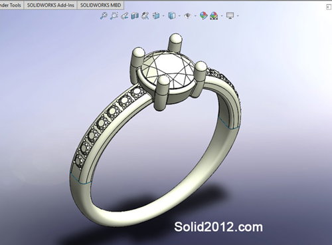
Task: Open the View Settings dropdown arrow
Action: [238, 16]
